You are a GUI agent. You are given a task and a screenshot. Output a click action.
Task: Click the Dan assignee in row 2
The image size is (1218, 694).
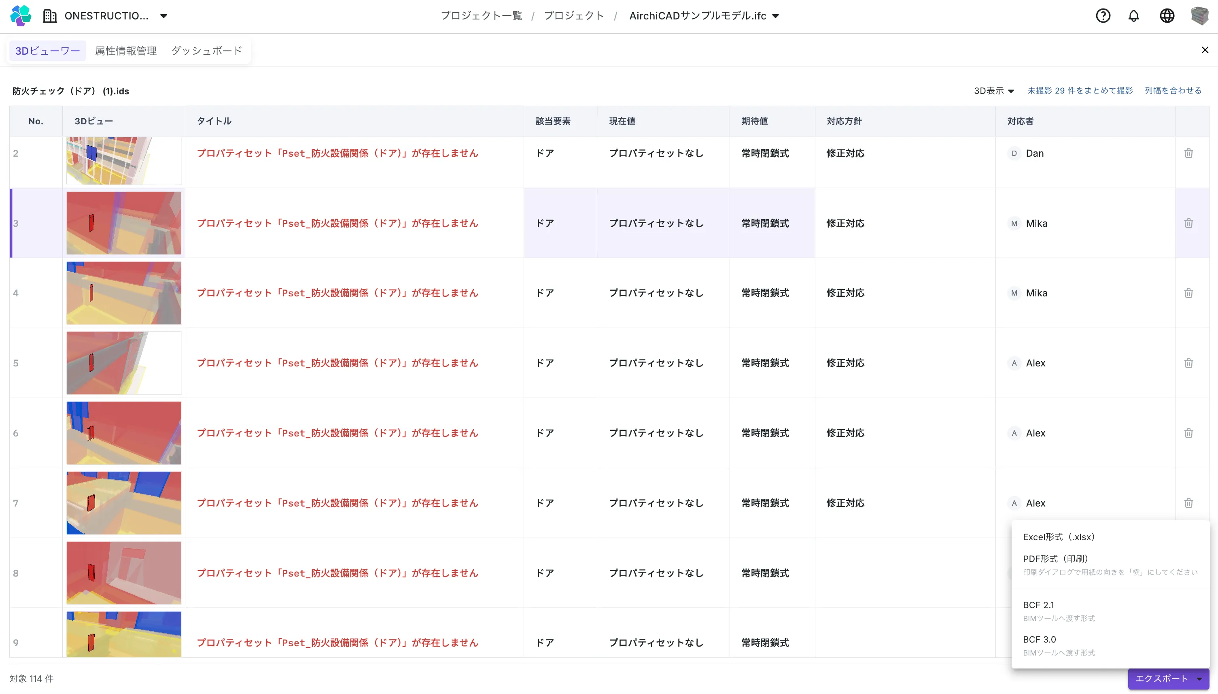(1025, 153)
